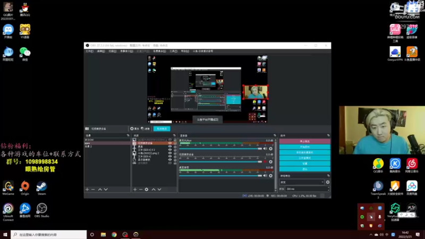425x239 pixels.
Task: Open YY语音 desktop shortcut
Action: point(25,31)
